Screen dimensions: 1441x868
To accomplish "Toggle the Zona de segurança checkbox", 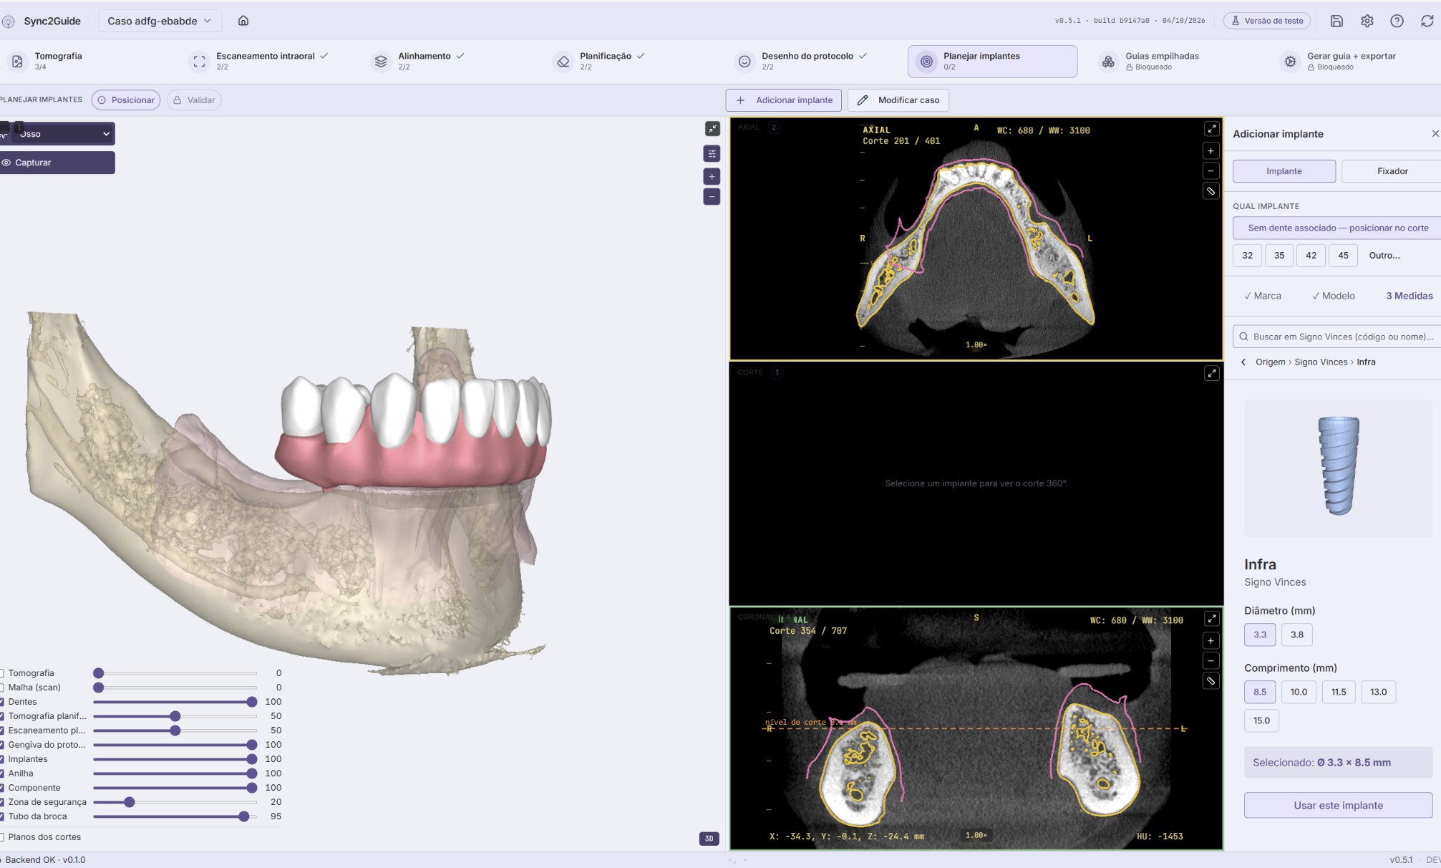I will pyautogui.click(x=2, y=802).
